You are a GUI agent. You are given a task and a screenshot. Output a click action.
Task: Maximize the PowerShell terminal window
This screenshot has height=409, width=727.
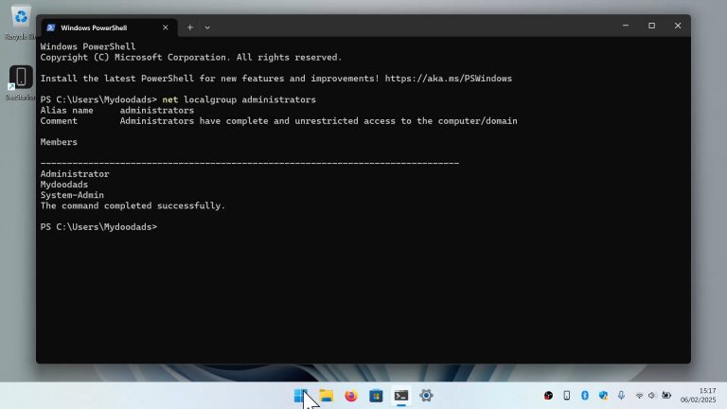(651, 26)
